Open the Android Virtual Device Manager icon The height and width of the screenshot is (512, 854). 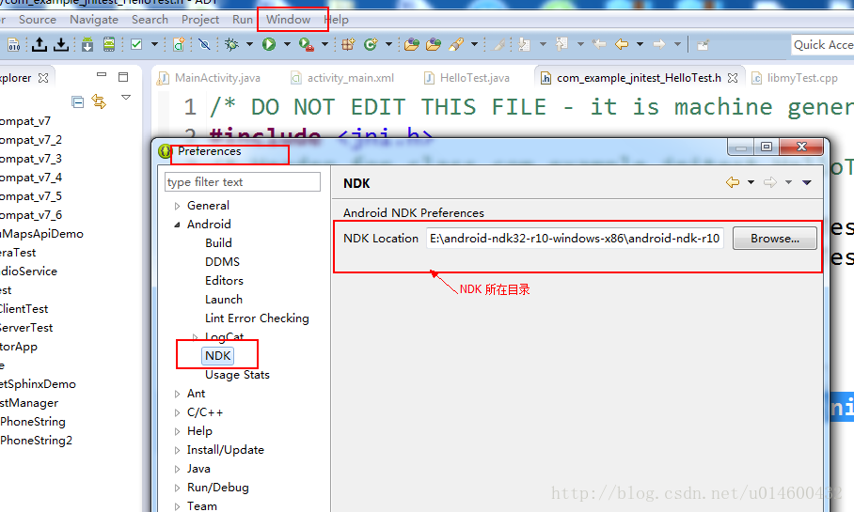(x=109, y=44)
